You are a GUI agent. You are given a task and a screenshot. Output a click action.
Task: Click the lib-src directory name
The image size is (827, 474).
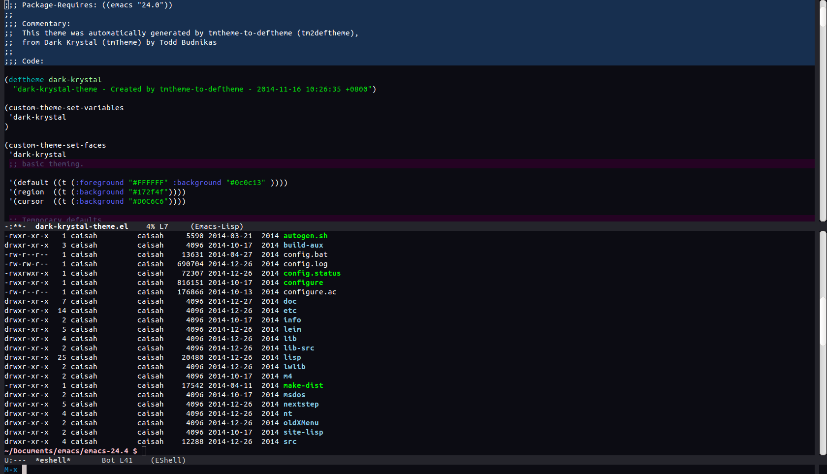[x=299, y=348]
